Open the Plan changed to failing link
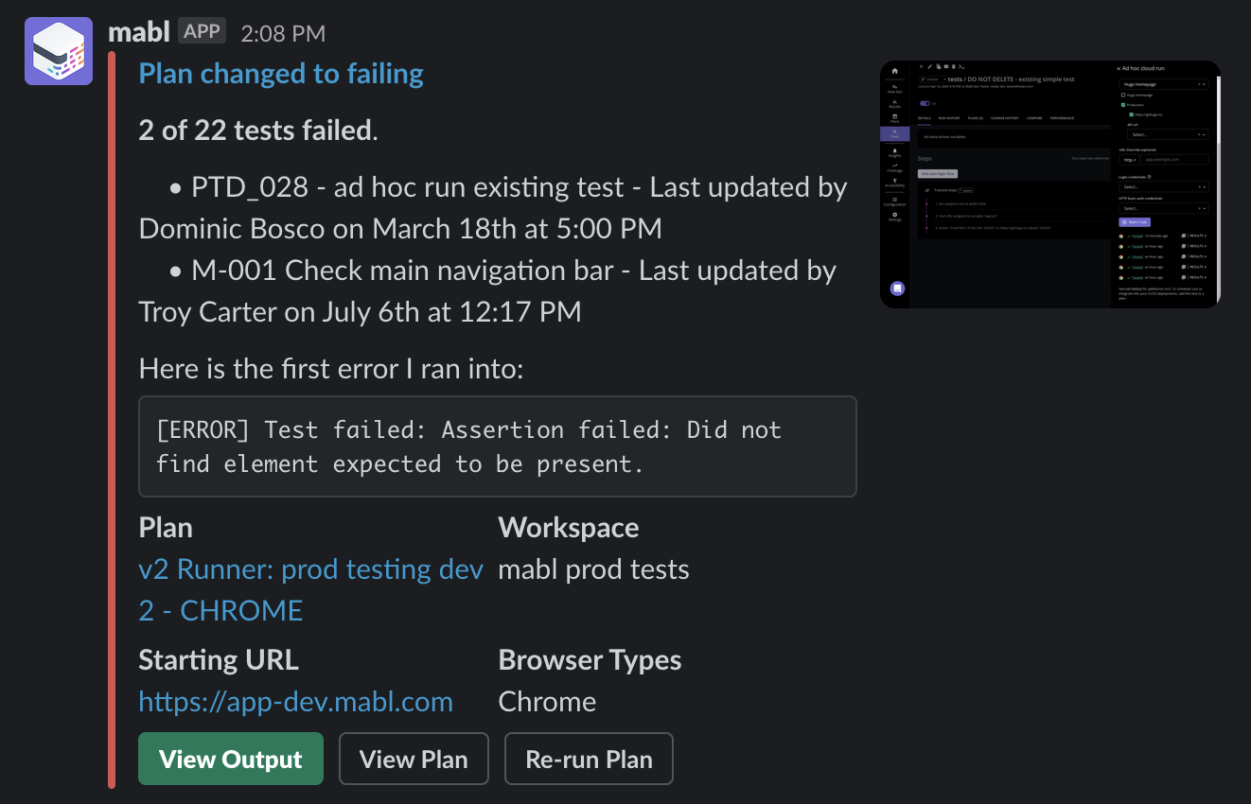1251x804 pixels. [x=281, y=74]
